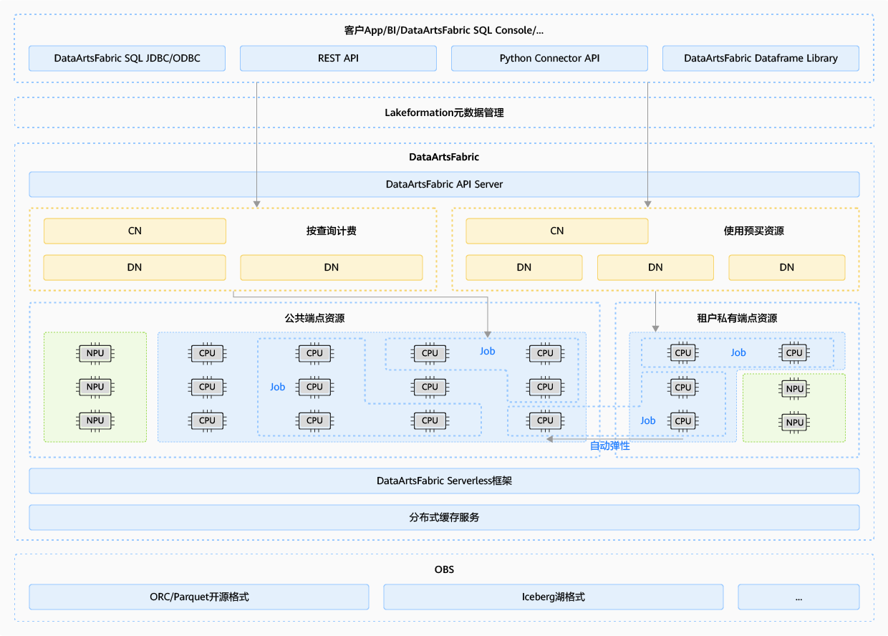888x636 pixels.
Task: Click the upper CPU chip in the tenant lower Job box
Action: 683,387
